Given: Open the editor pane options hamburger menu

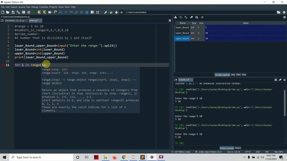Looking at the screenshot, I should [x=170, y=21].
